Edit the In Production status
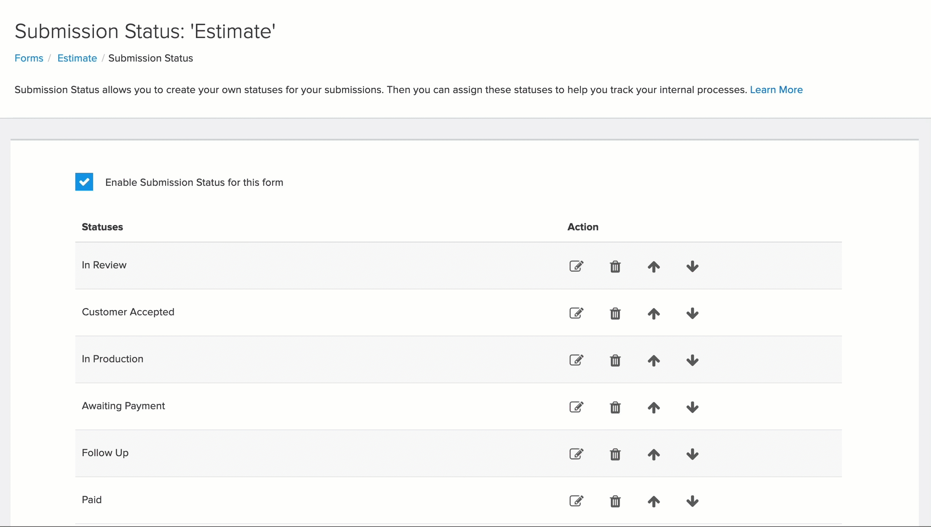 point(576,360)
